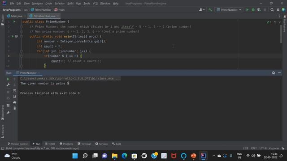Open the code-with-me account dropdown
The height and width of the screenshot is (161, 287).
tap(202, 10)
